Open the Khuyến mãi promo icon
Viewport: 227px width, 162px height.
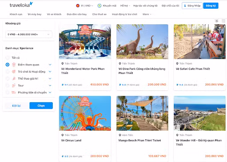point(99,6)
